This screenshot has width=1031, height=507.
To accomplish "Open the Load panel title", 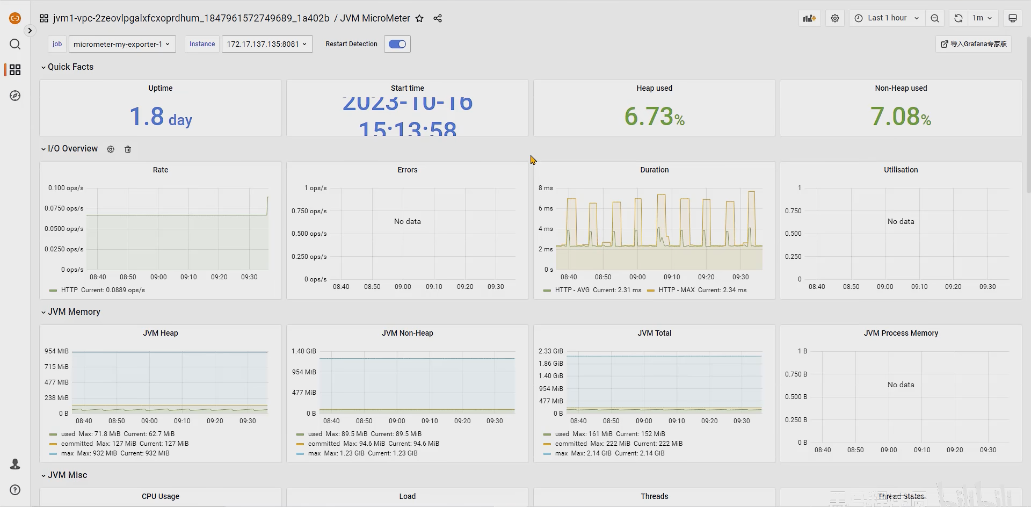I will [x=408, y=496].
